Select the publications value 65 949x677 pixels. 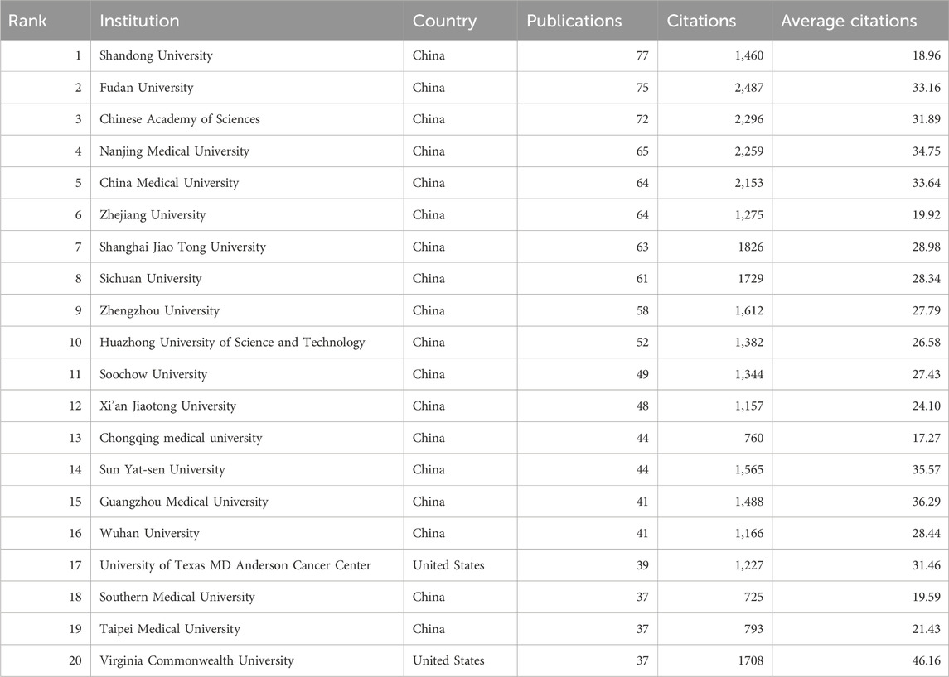(x=642, y=151)
